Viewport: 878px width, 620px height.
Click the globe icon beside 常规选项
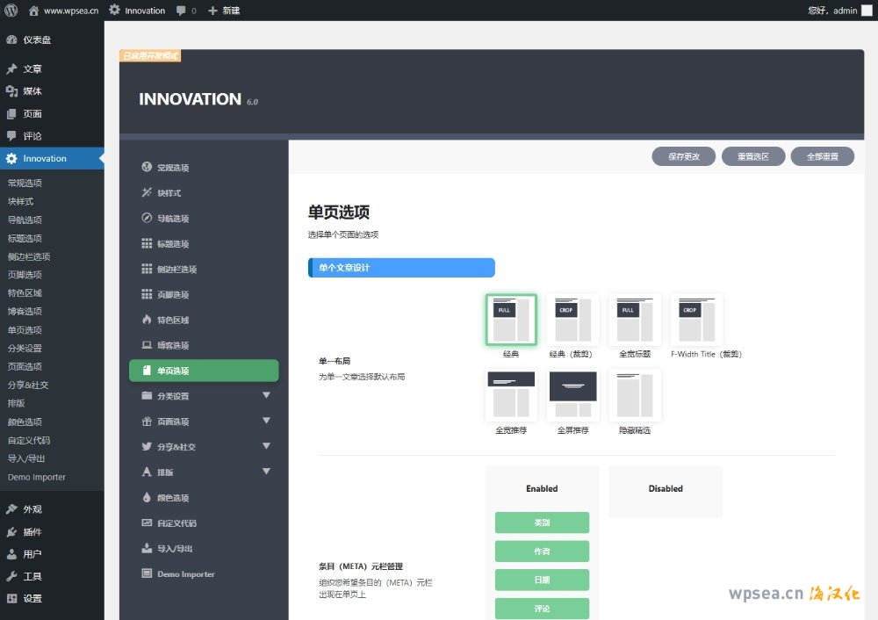[x=147, y=167]
